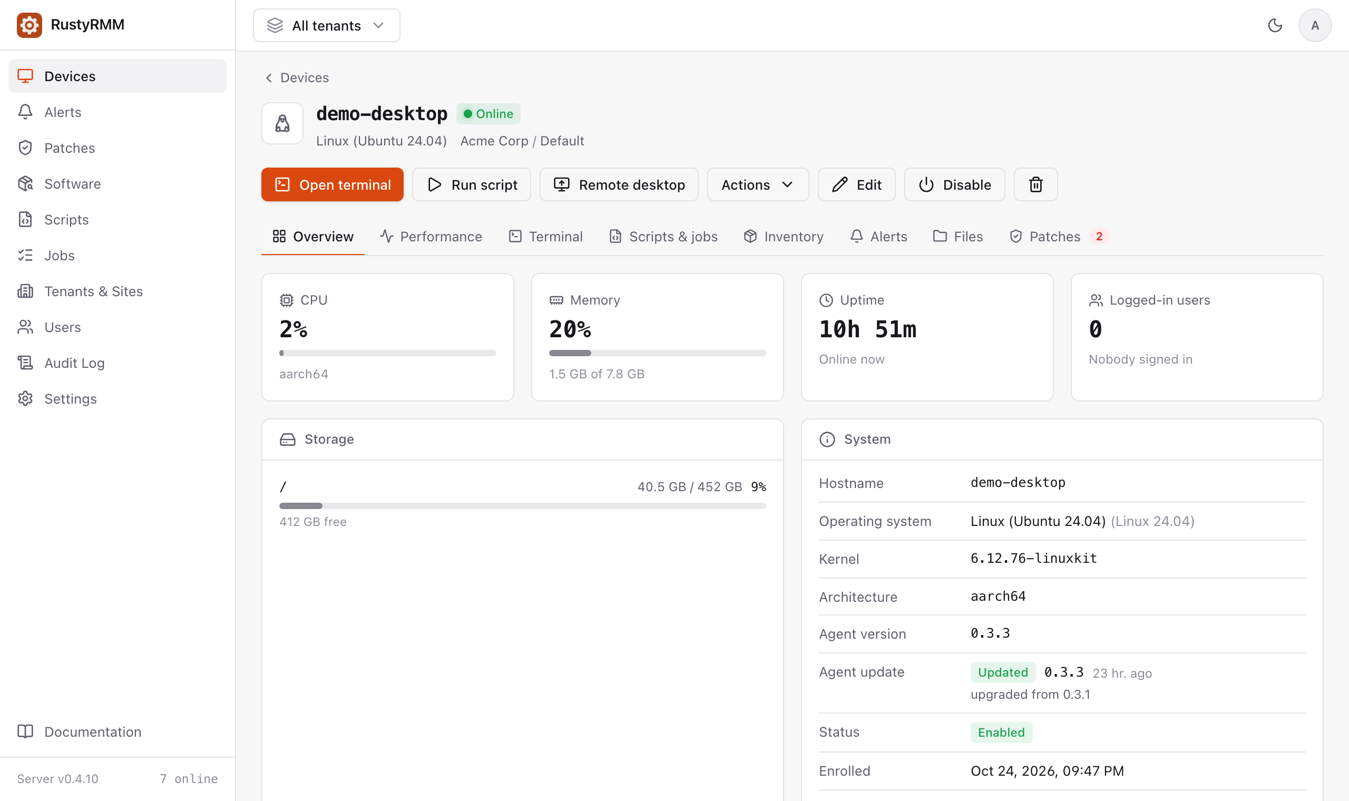Open Alerts in the sidebar
The image size is (1349, 801).
pos(118,112)
